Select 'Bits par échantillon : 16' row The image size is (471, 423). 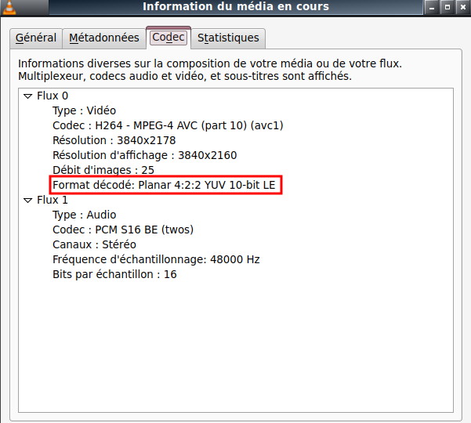point(114,274)
